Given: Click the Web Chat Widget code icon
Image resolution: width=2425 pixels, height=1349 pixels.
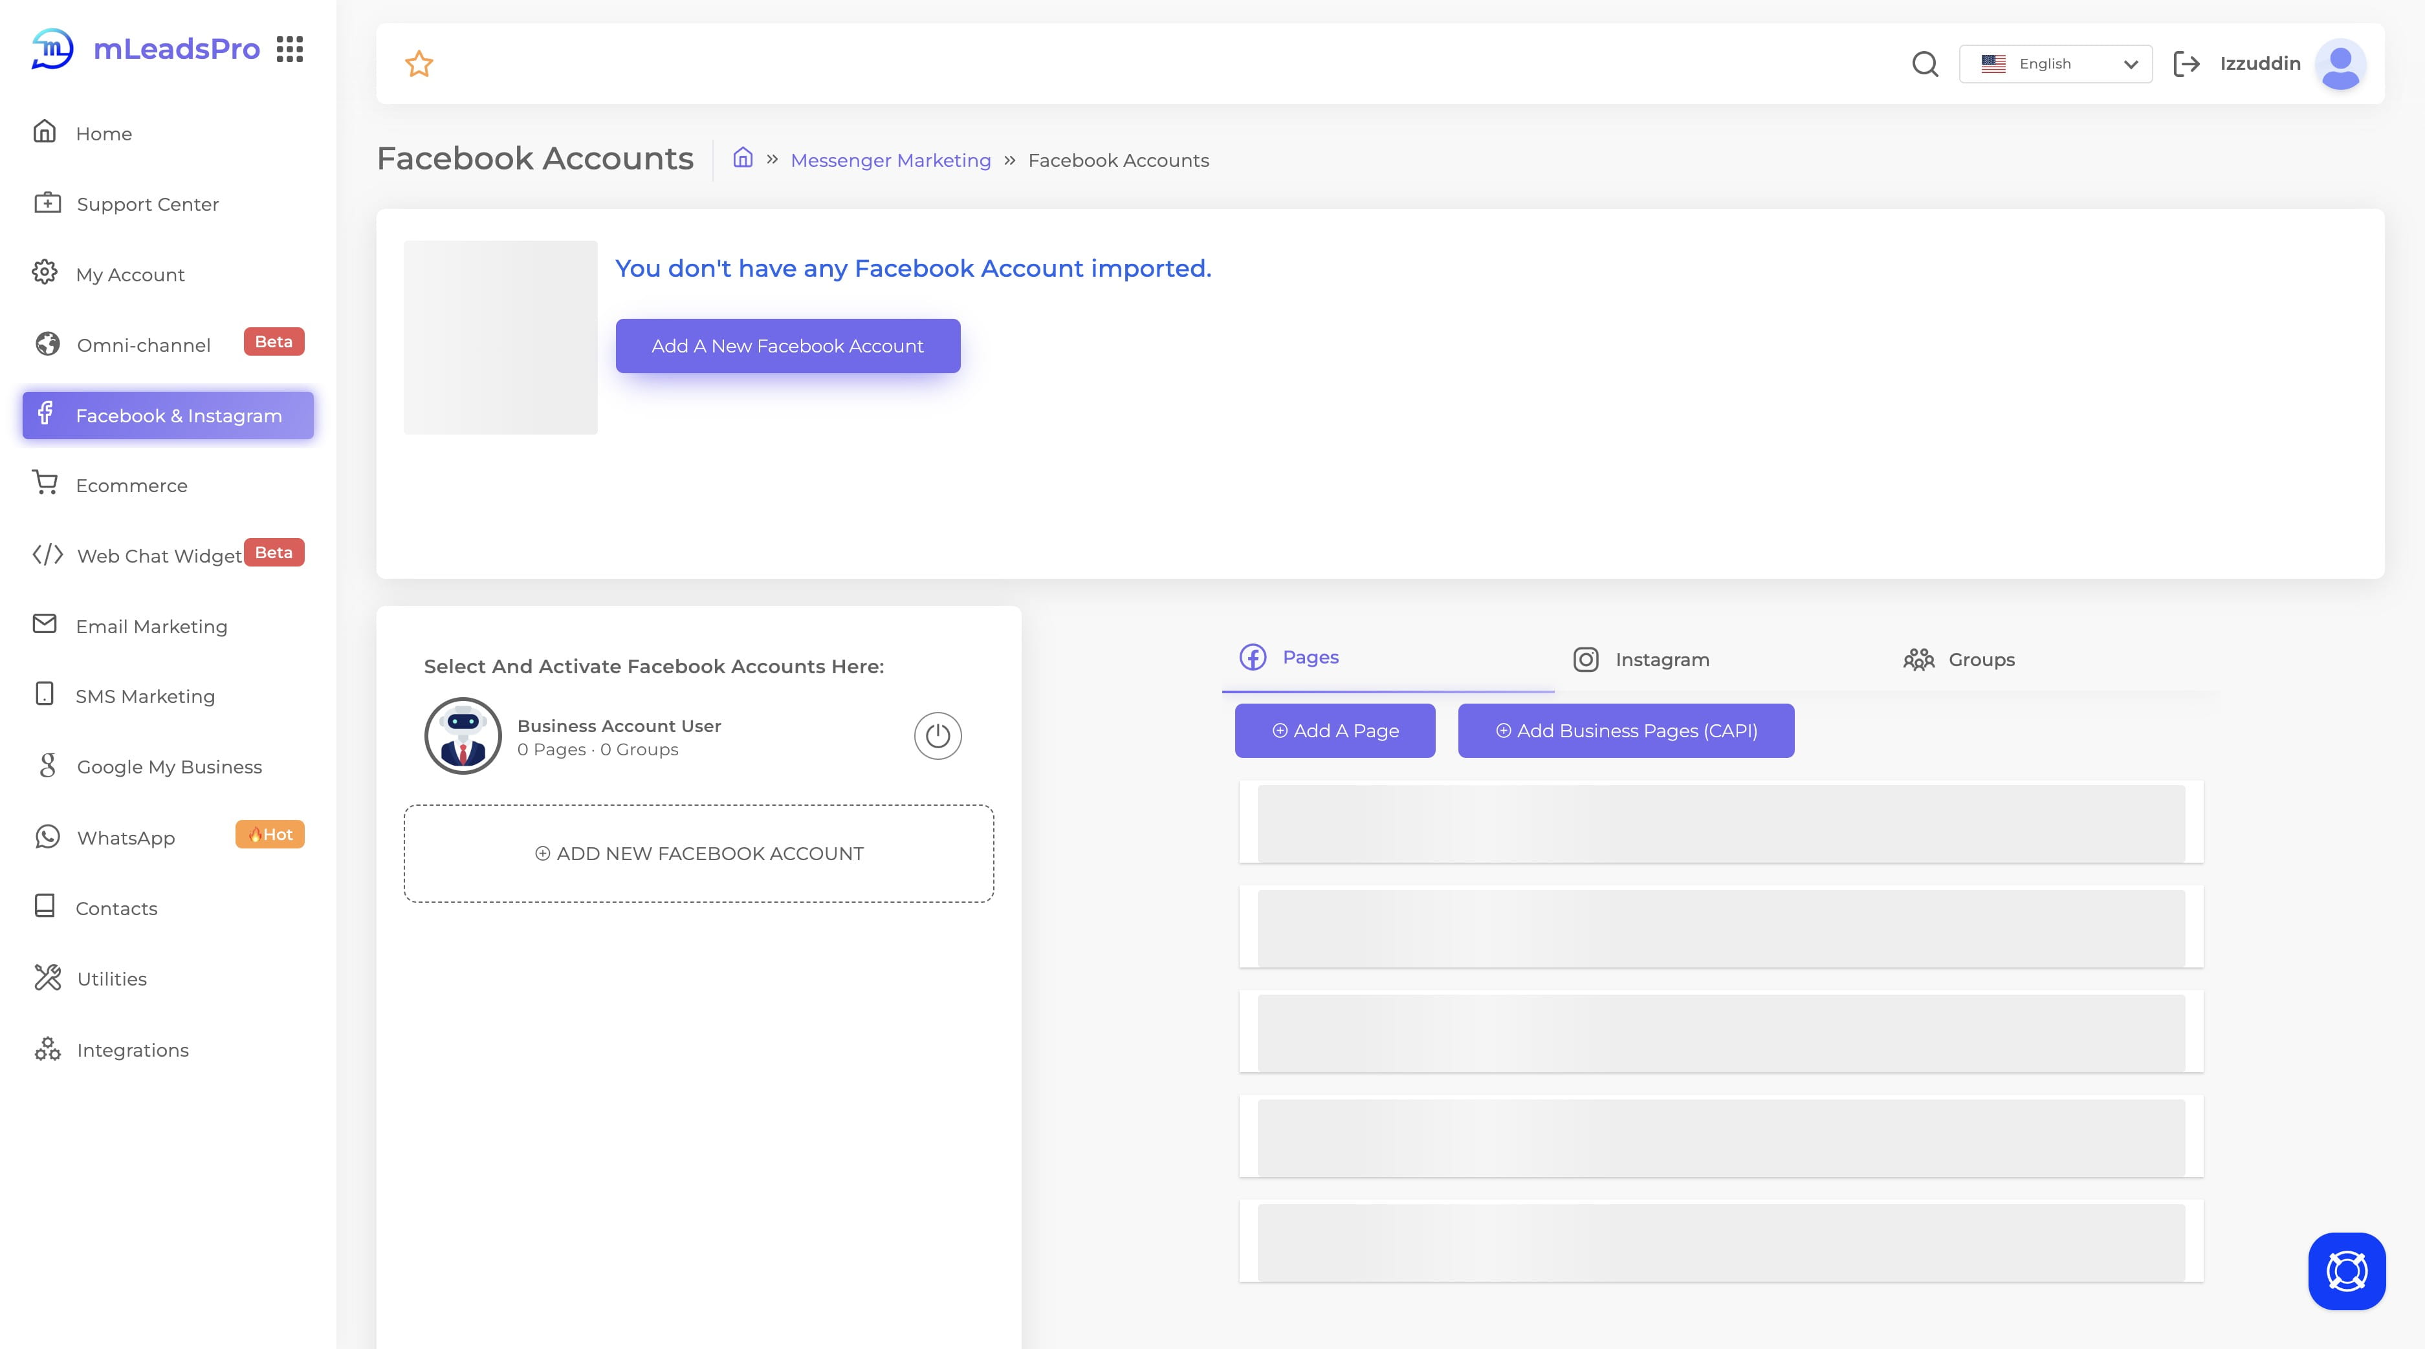Looking at the screenshot, I should click(47, 554).
